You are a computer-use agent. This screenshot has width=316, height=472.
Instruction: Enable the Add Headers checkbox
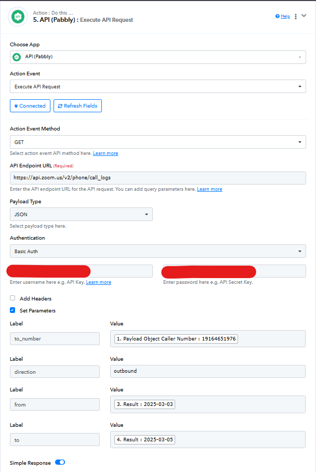click(12, 298)
